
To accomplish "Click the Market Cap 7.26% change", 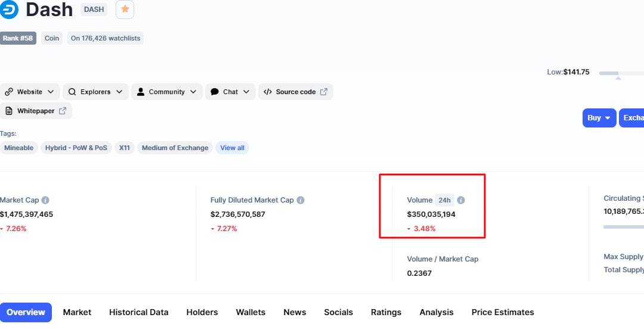I will [13, 229].
